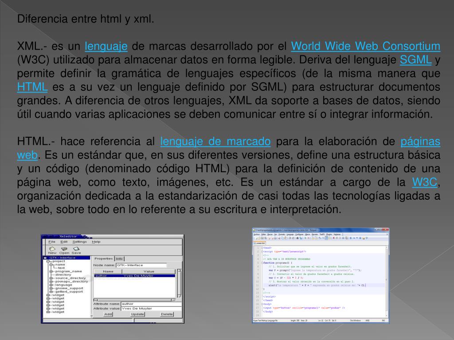Collapse the project tree node
The height and width of the screenshot is (340, 454).
48,261
